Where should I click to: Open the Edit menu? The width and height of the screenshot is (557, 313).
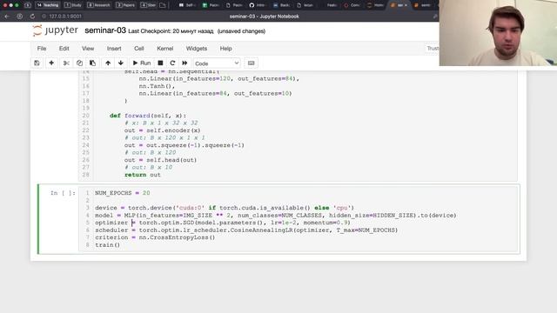[x=64, y=49]
